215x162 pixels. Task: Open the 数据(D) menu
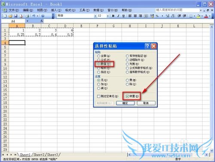click(98, 10)
